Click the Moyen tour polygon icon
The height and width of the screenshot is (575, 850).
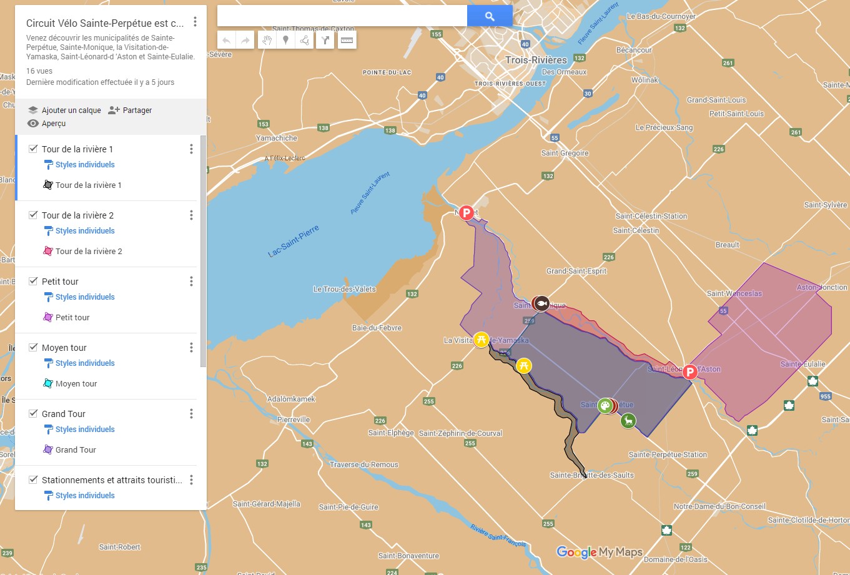48,383
